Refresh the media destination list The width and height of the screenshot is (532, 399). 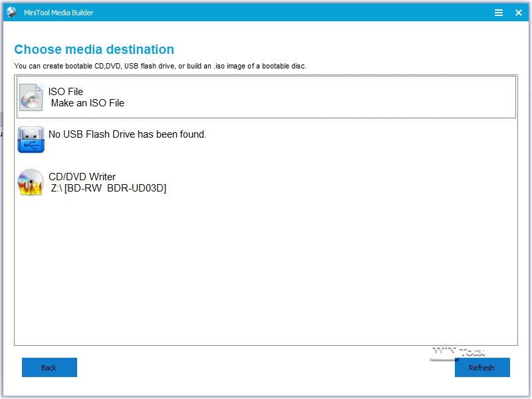pyautogui.click(x=482, y=368)
